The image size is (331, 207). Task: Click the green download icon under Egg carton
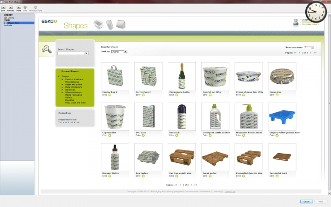pyautogui.click(x=143, y=176)
